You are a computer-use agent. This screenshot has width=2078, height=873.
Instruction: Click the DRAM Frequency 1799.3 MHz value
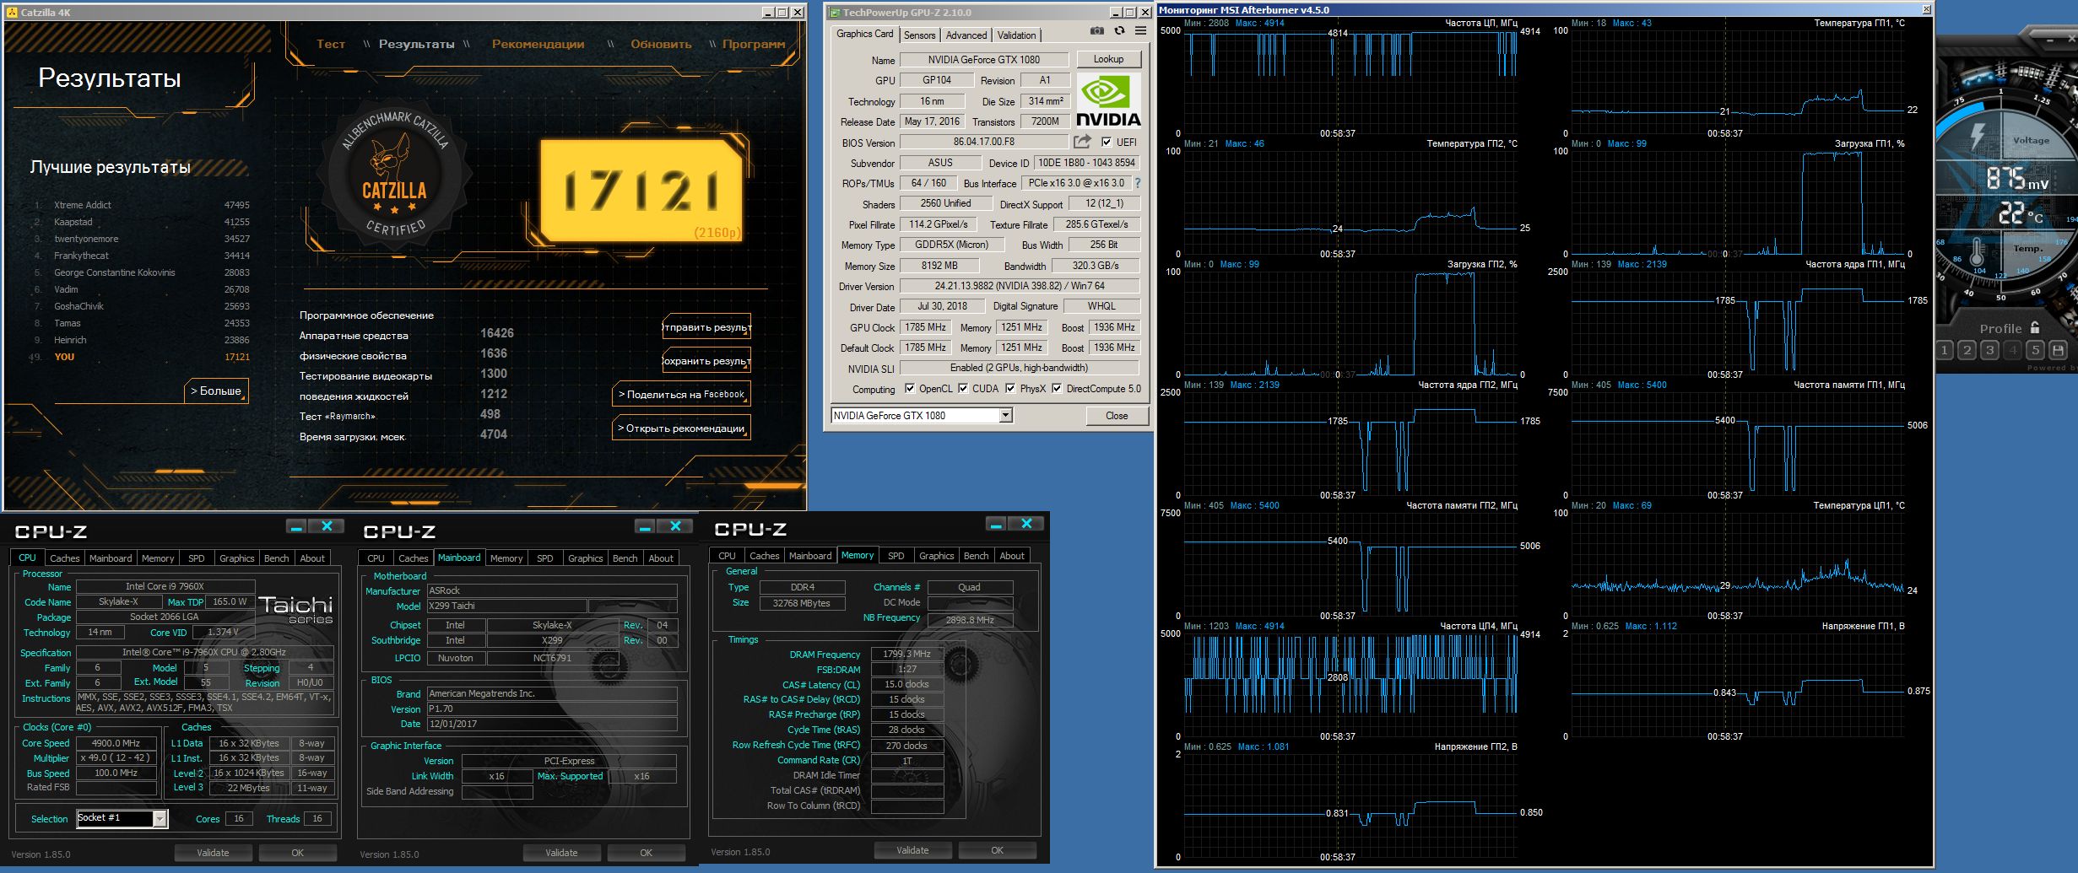pos(906,654)
